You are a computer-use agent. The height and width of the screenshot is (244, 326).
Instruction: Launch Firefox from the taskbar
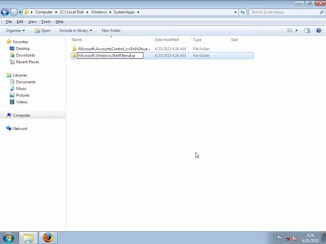click(x=48, y=238)
